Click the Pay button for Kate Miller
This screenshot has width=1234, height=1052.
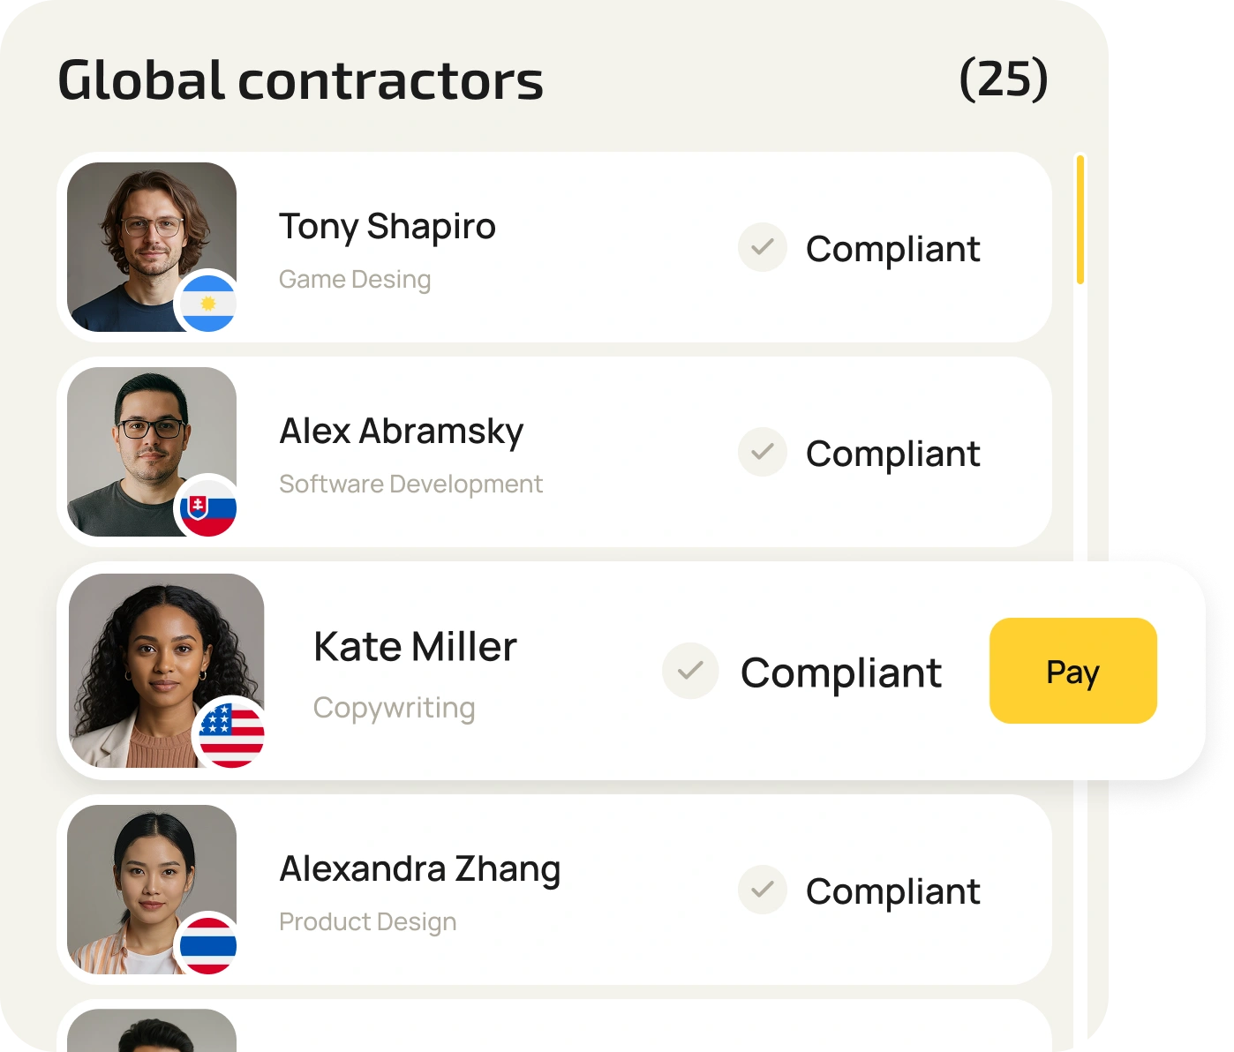pos(1072,671)
